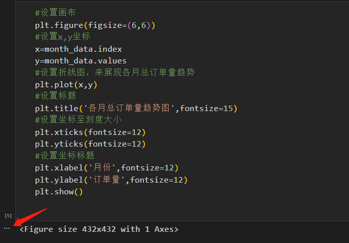Place cursor on plt.show() line

click(x=59, y=192)
